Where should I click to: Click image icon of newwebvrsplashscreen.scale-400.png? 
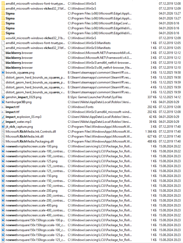coord(3,205)
